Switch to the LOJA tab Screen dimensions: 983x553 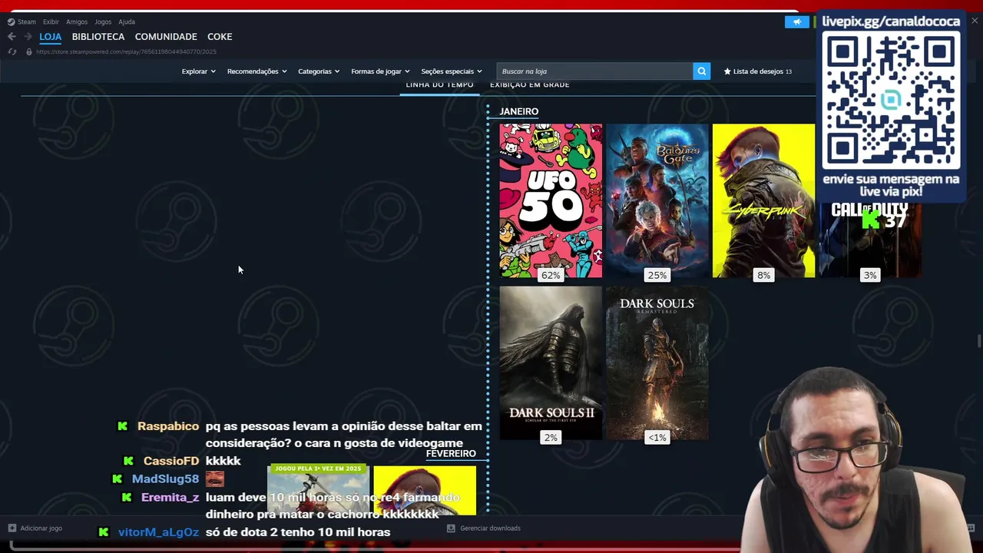51,36
